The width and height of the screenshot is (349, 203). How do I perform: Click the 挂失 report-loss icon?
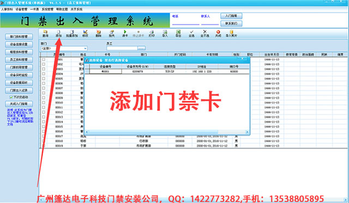pyautogui.click(x=111, y=34)
